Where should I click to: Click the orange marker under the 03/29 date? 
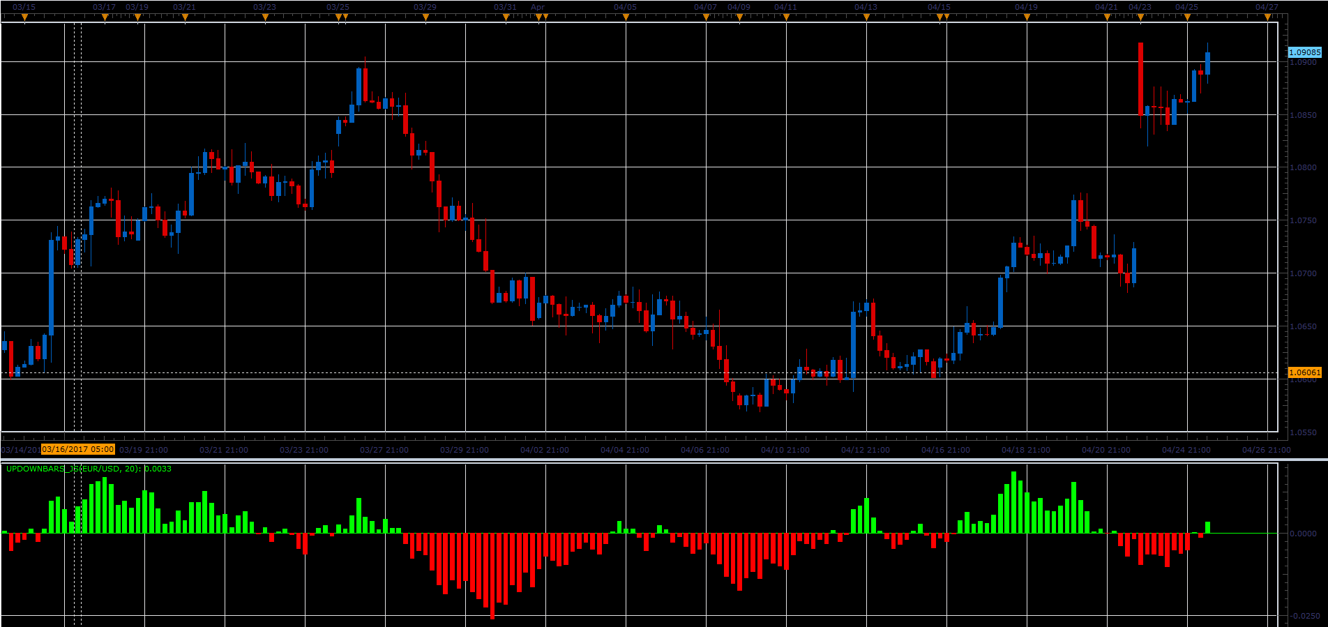[425, 17]
